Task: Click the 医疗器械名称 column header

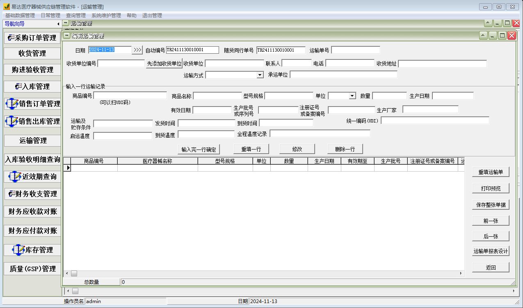Action: [158, 161]
